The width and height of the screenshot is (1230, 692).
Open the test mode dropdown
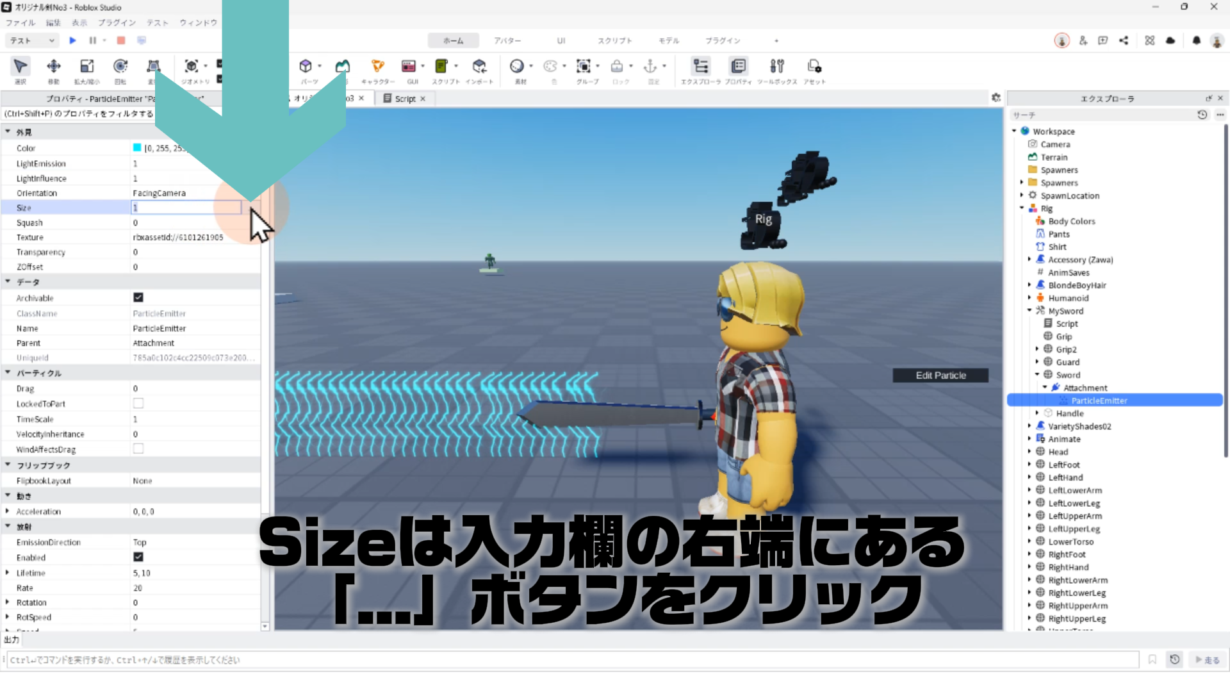[32, 40]
